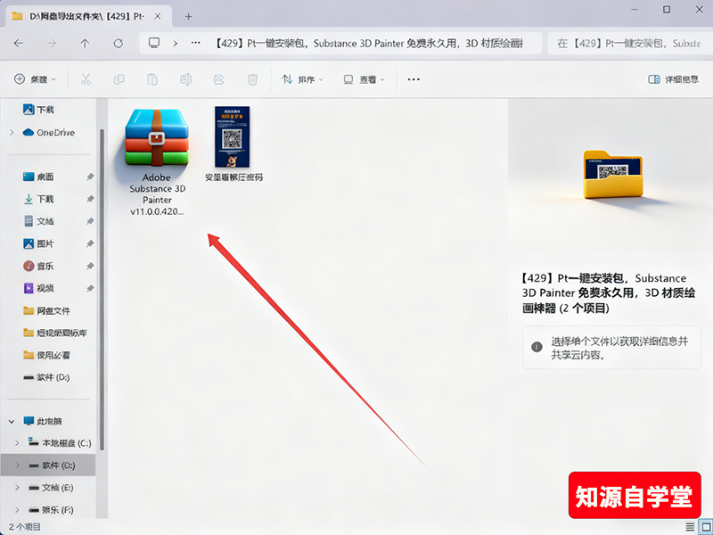This screenshot has height=535, width=713.
Task: Open the 排序 sort dropdown
Action: (x=302, y=79)
